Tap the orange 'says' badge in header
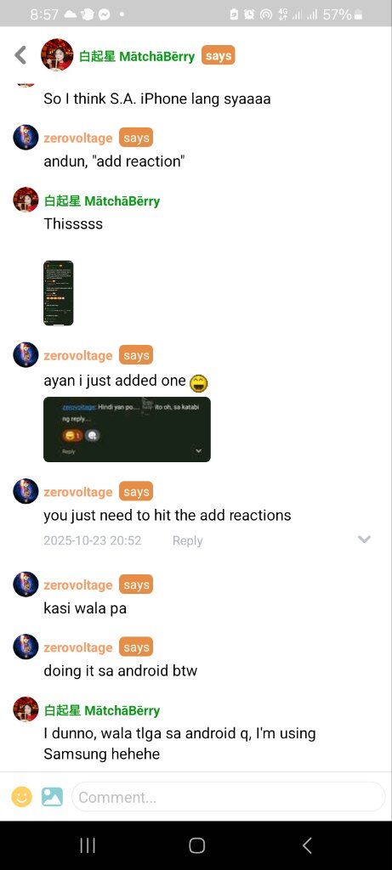Viewport: 392px width, 870px height. click(x=219, y=55)
